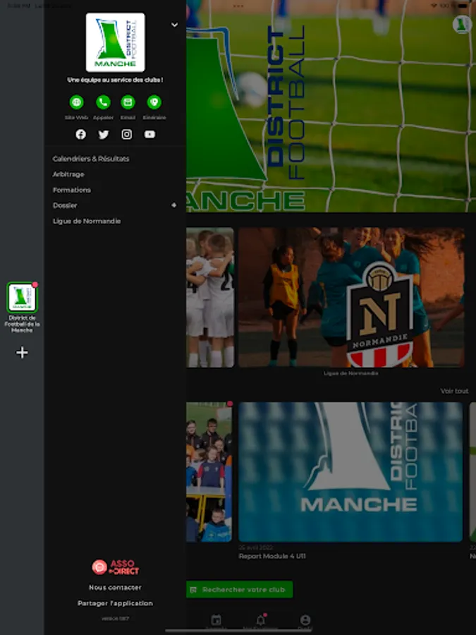Tap the AssoDirect logo
The image size is (476, 635).
[x=116, y=567]
